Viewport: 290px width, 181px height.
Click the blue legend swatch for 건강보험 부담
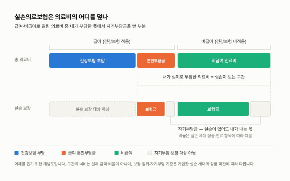[16, 153]
